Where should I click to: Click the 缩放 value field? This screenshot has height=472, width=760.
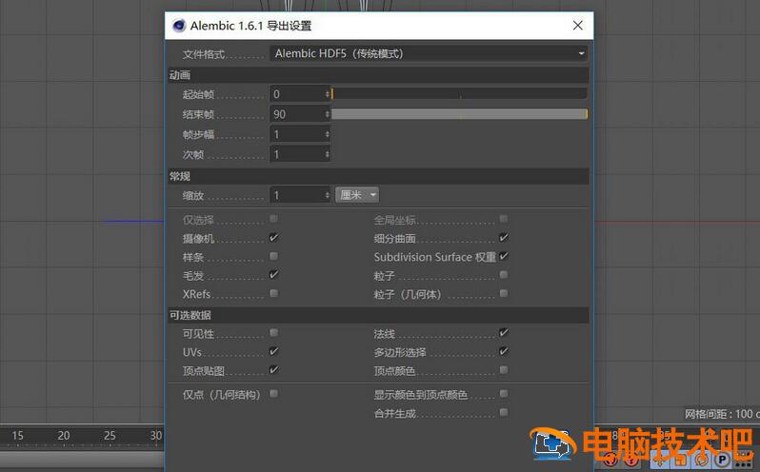(x=296, y=195)
